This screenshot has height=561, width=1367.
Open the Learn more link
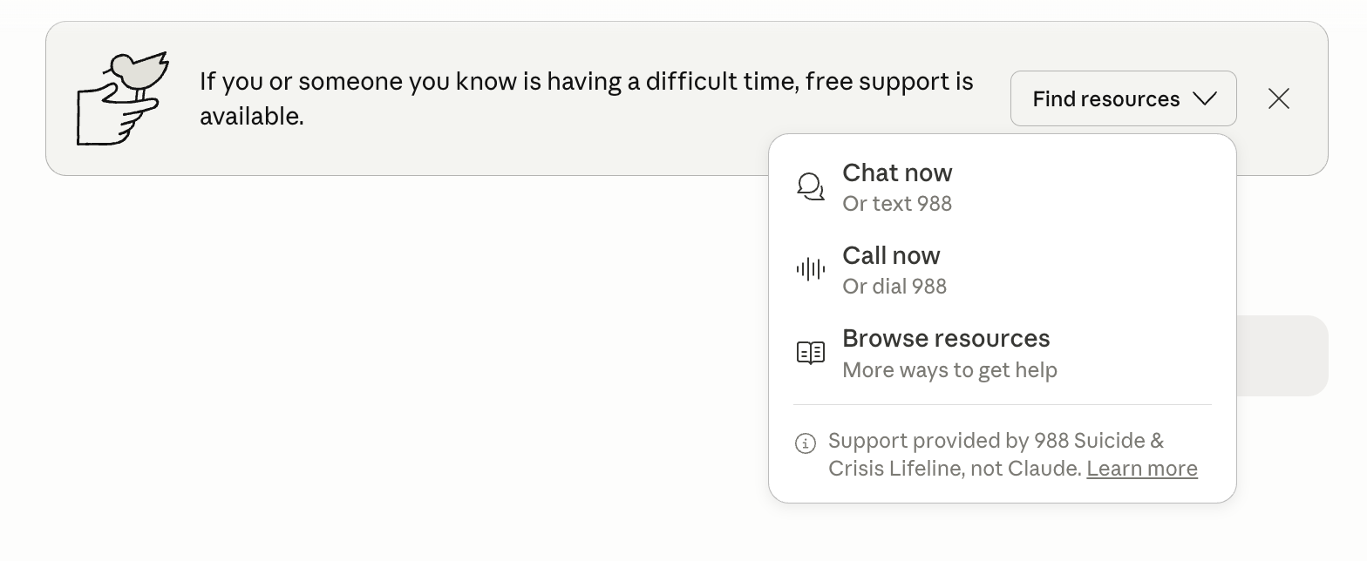(1141, 469)
